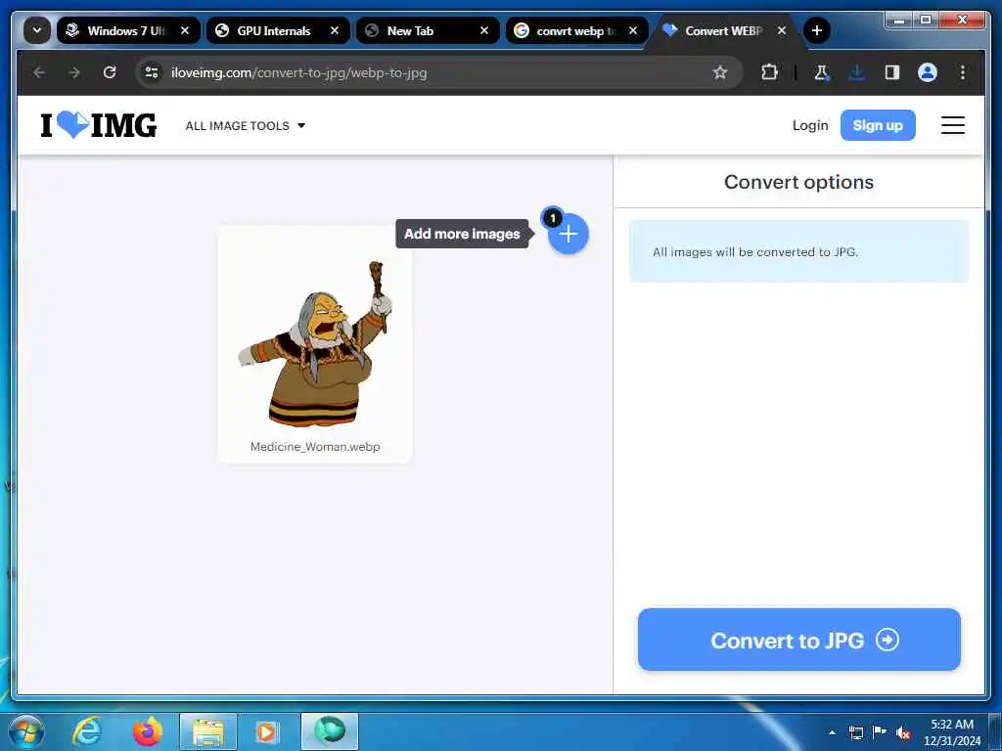
Task: Launch Firefox from the taskbar
Action: coord(148,731)
